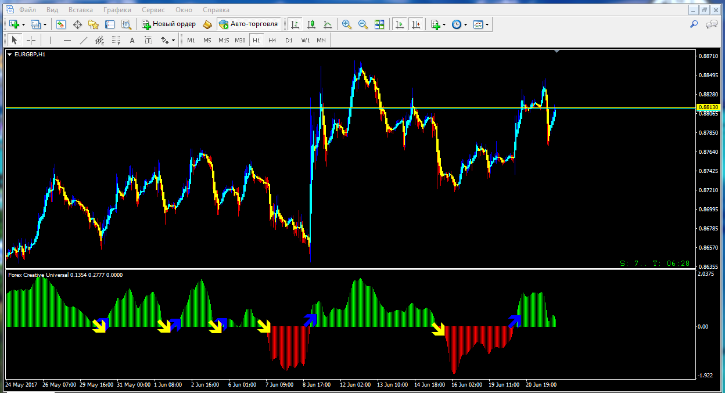
Task: Switch to candlestick chart type
Action: pyautogui.click(x=311, y=24)
